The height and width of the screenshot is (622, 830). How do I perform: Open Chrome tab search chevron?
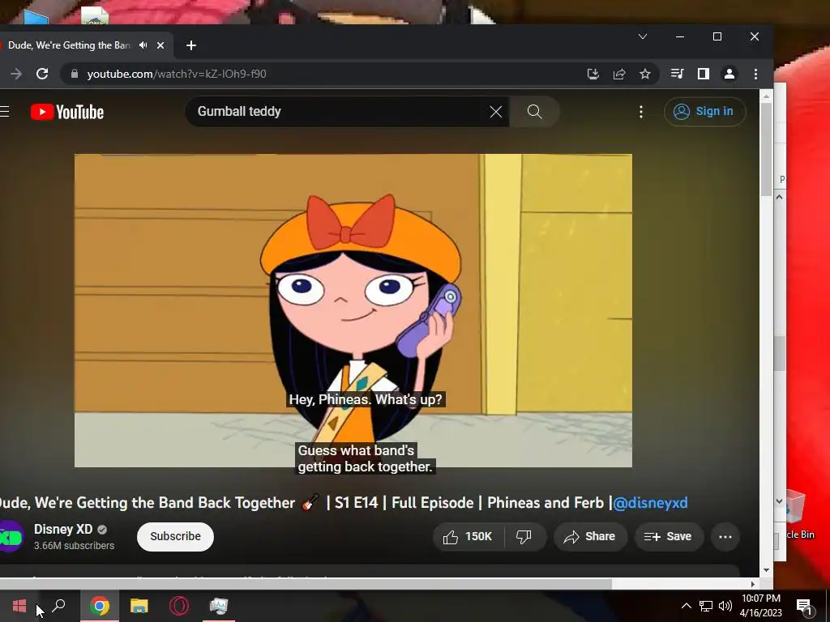643,36
